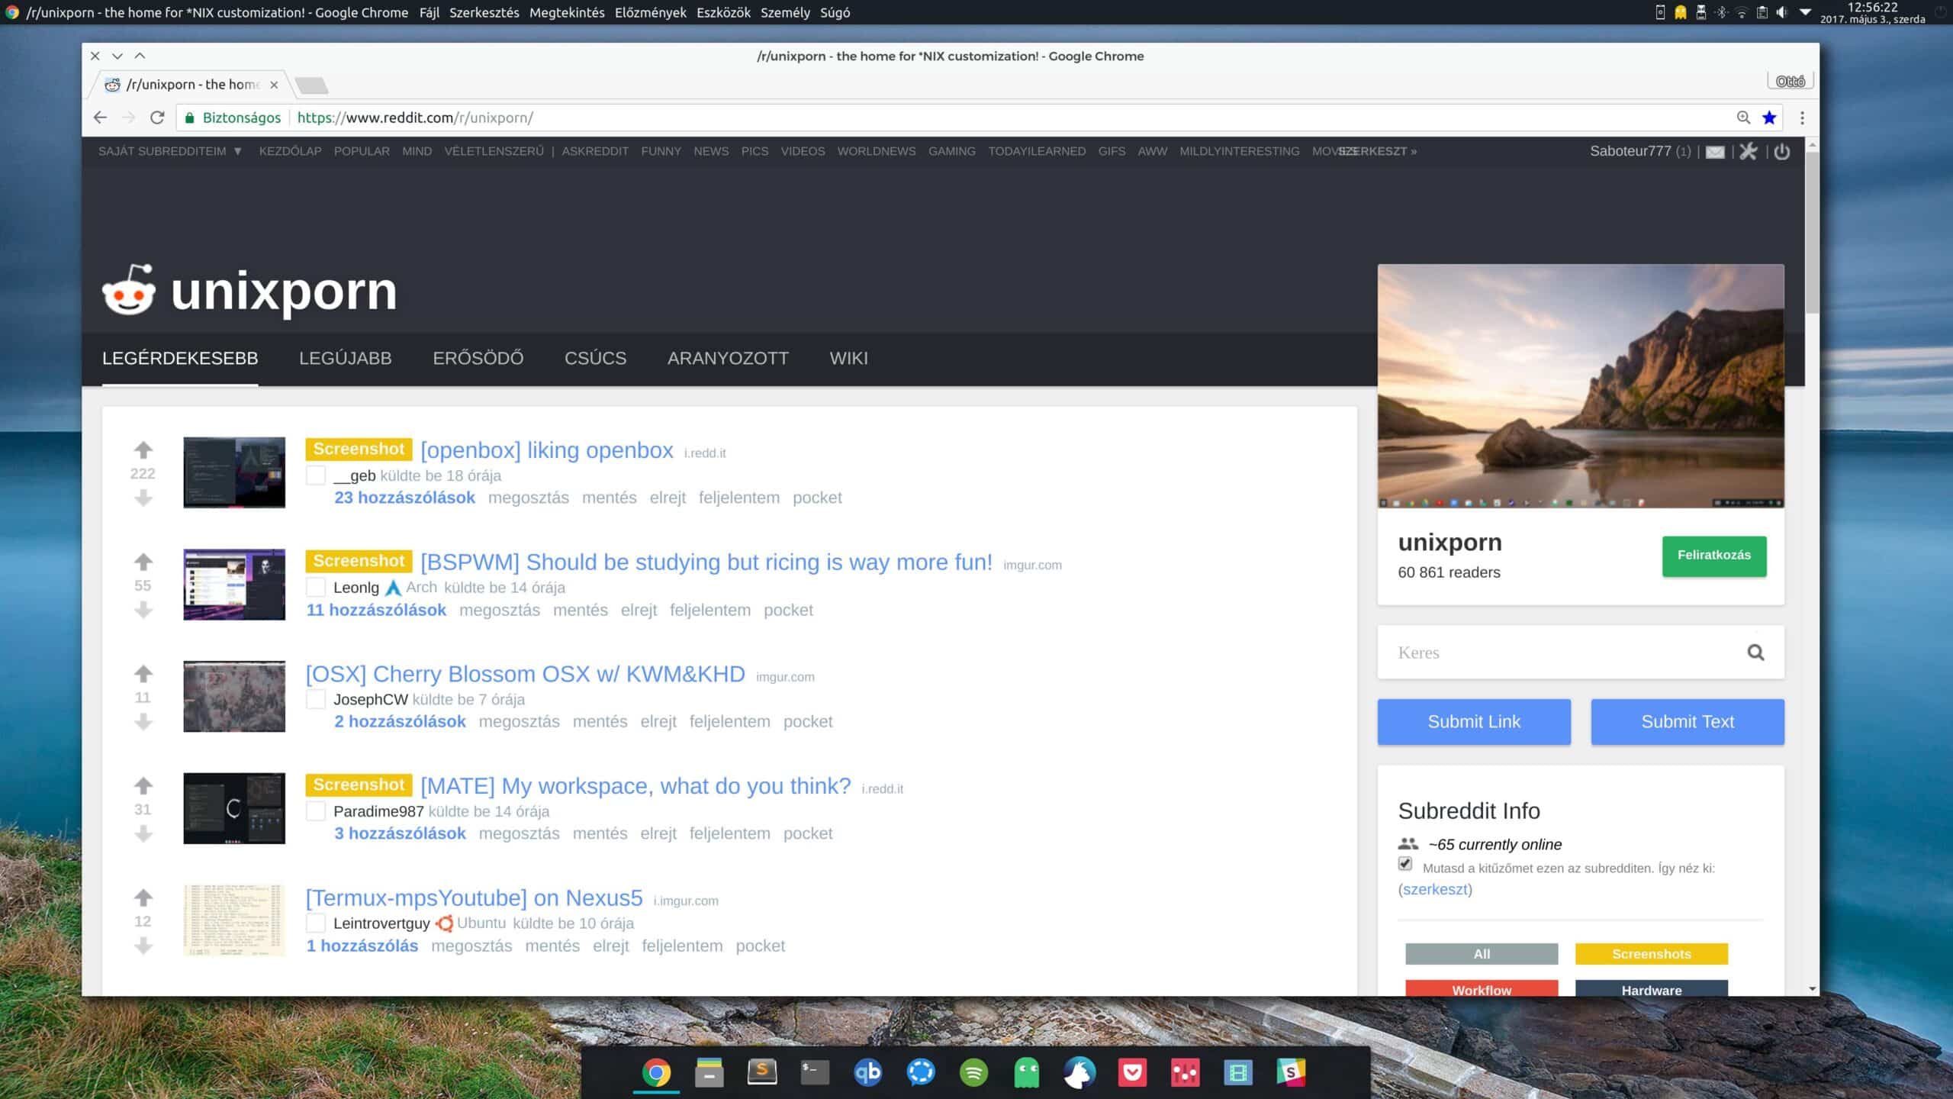The height and width of the screenshot is (1099, 1953).
Task: Tick the checkbox beside Leonlg's post
Action: 316,588
